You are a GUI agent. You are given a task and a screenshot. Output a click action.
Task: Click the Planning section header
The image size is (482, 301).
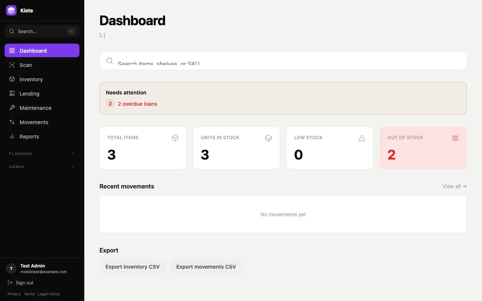42,154
